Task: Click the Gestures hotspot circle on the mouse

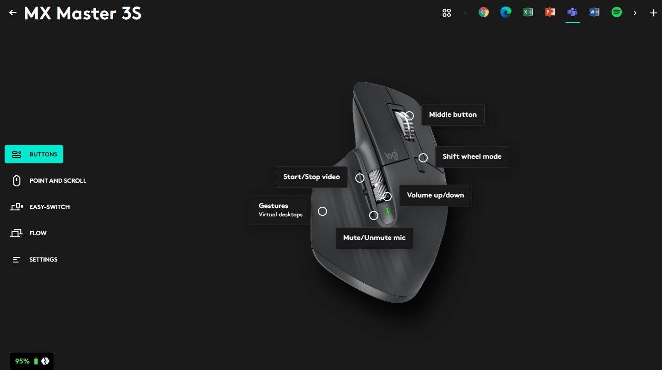Action: tap(322, 211)
